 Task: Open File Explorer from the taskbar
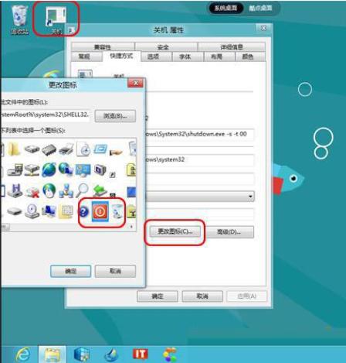coord(53,354)
